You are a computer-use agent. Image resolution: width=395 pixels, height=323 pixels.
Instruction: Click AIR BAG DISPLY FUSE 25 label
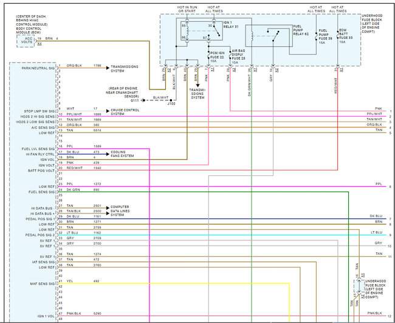click(x=238, y=57)
